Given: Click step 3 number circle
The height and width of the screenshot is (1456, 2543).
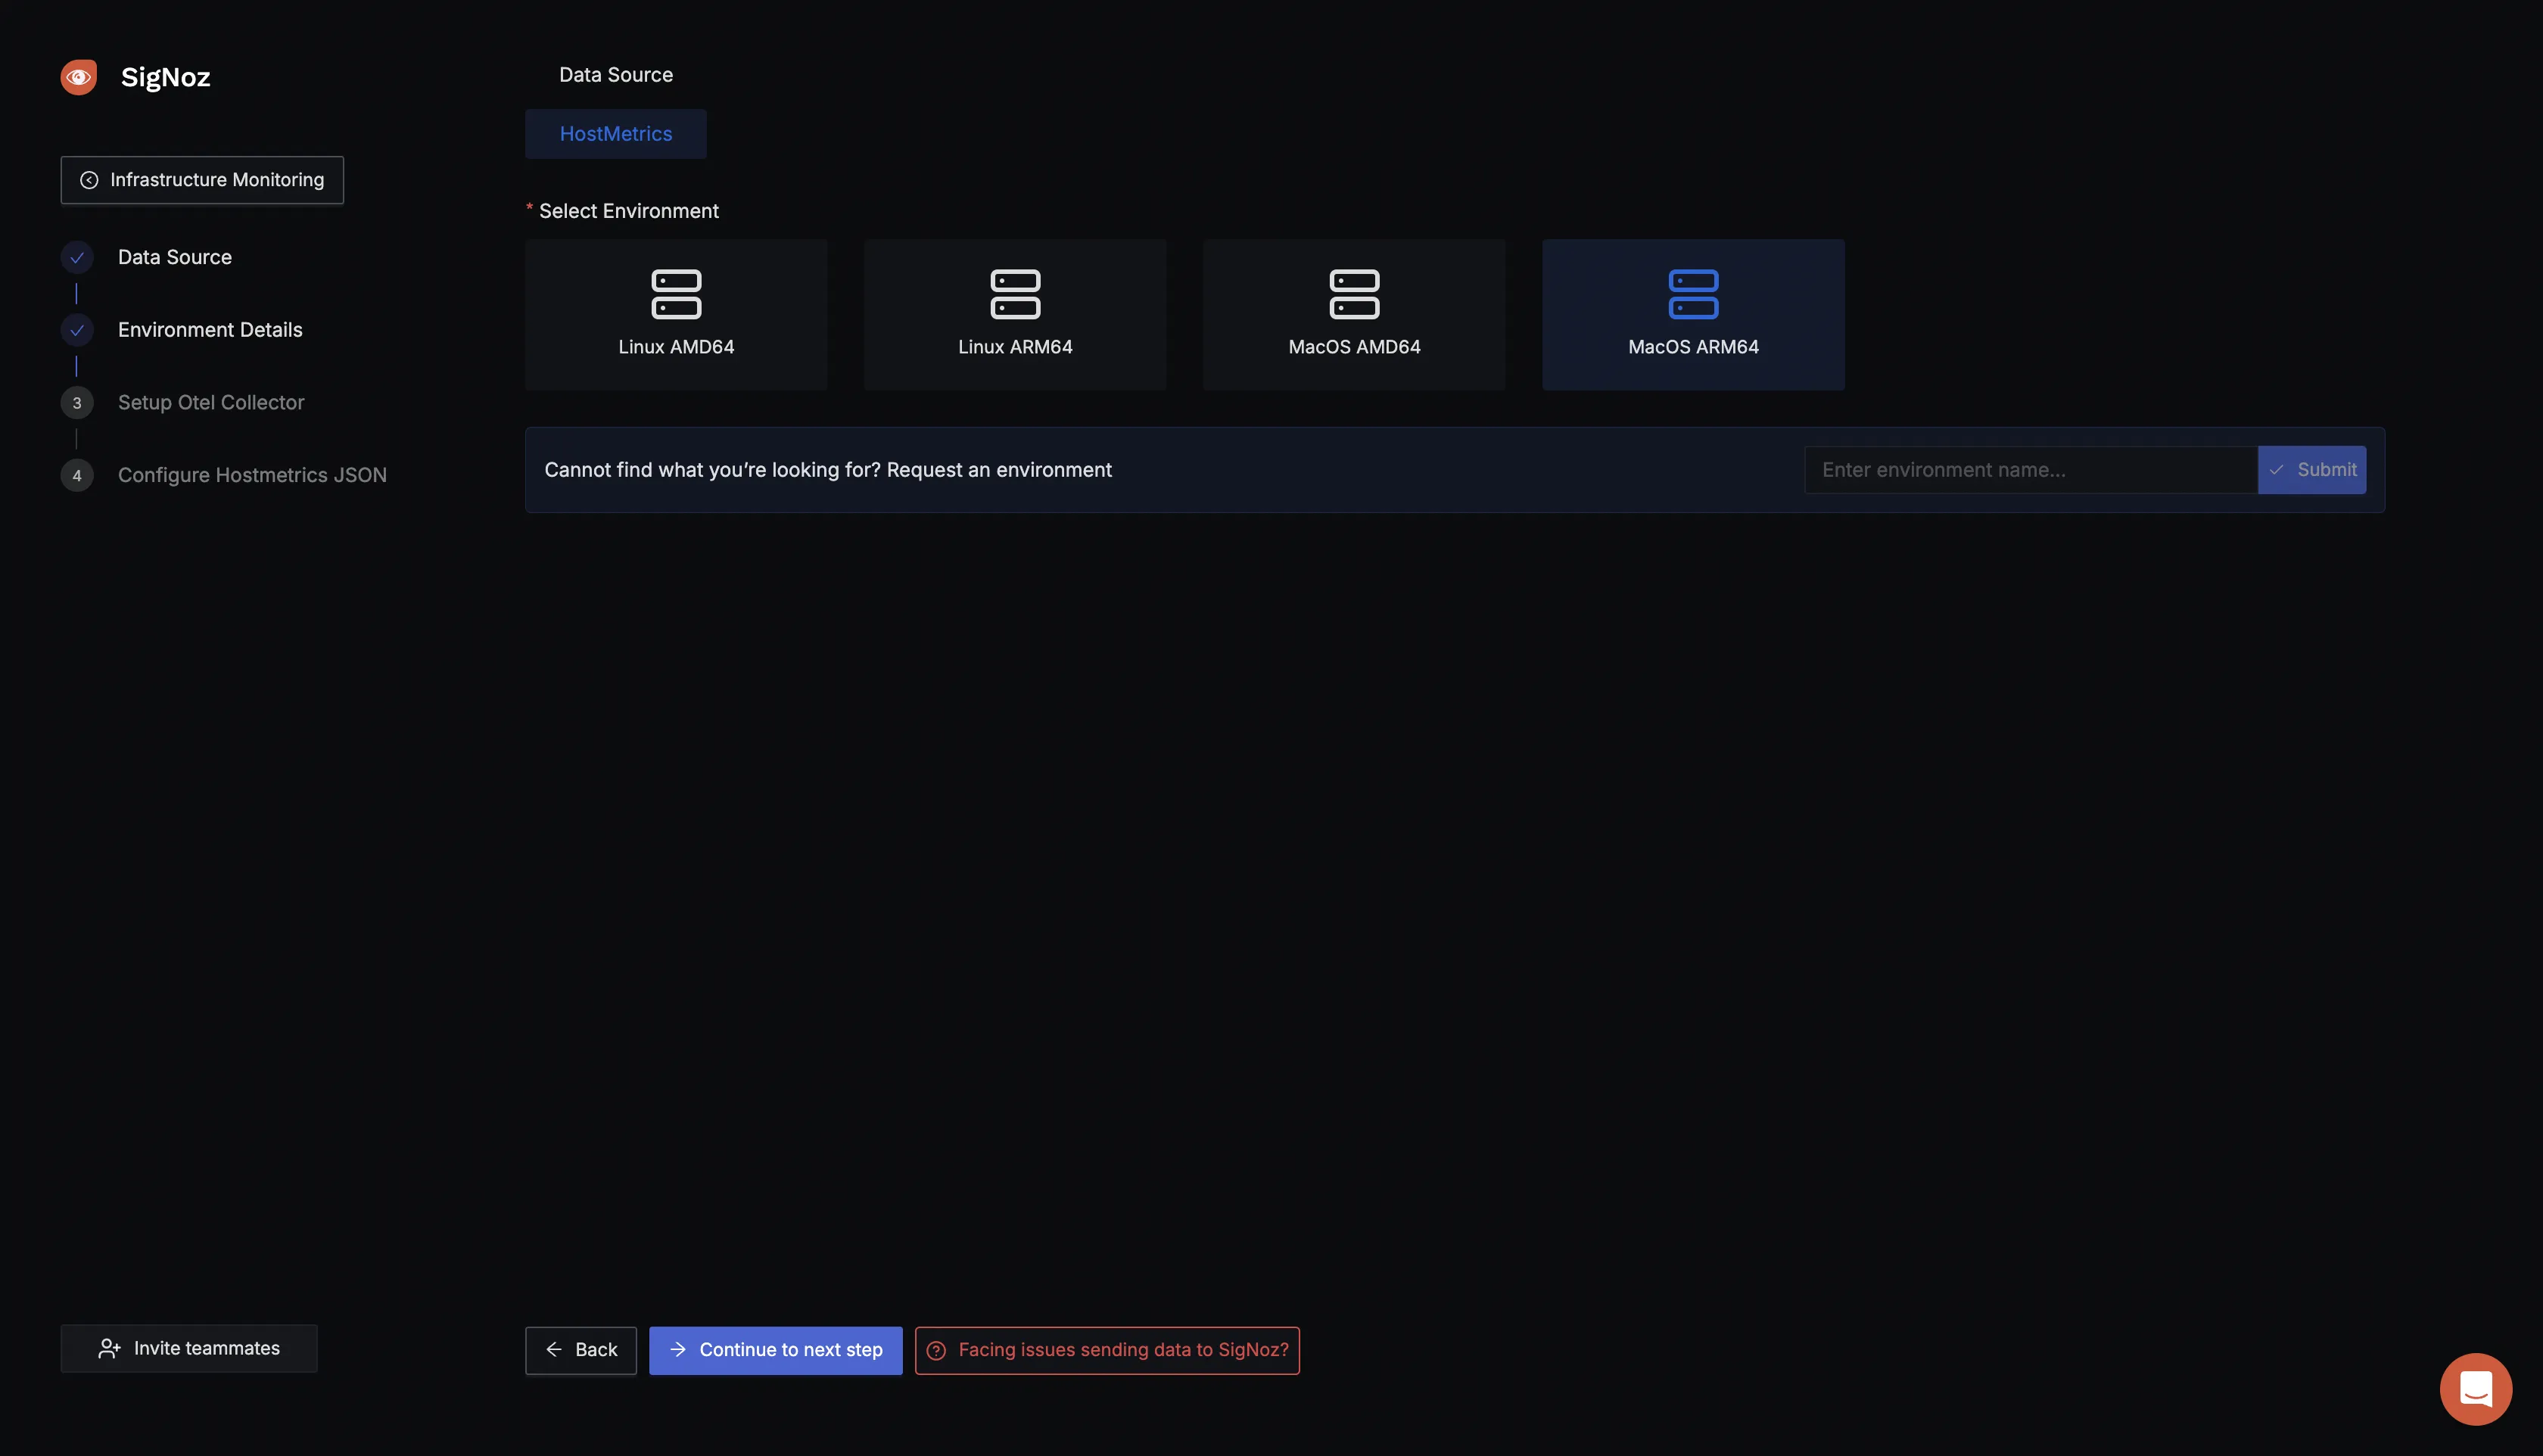Looking at the screenshot, I should tap(77, 403).
